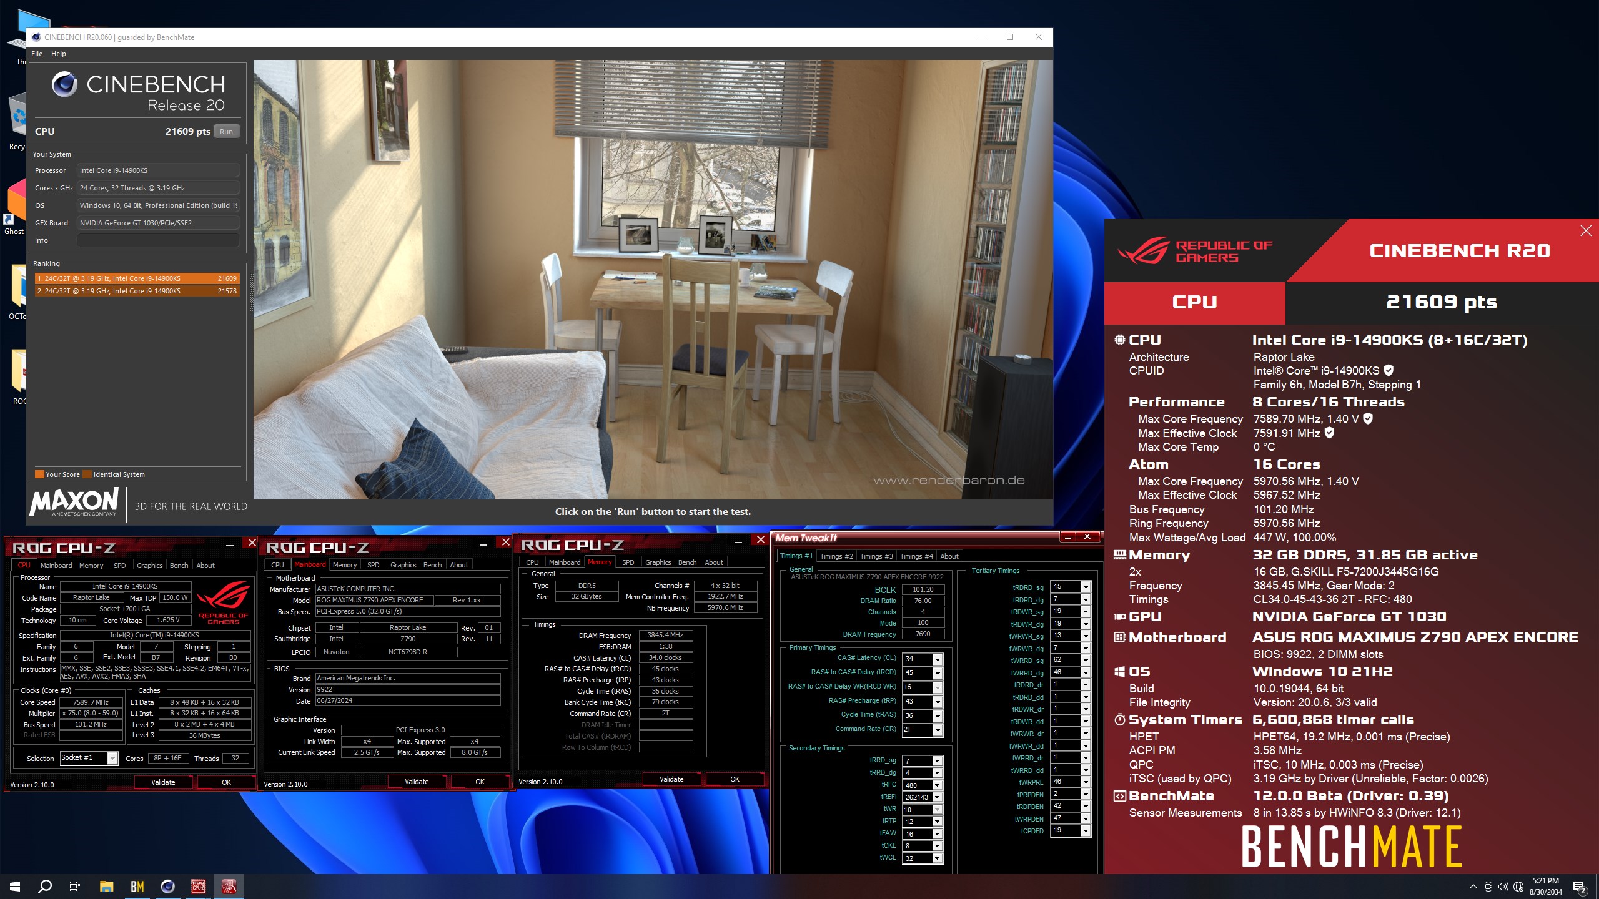Open the RAS# to CAS# Delay (tRCD) dropdown
The height and width of the screenshot is (899, 1599).
pyautogui.click(x=937, y=673)
